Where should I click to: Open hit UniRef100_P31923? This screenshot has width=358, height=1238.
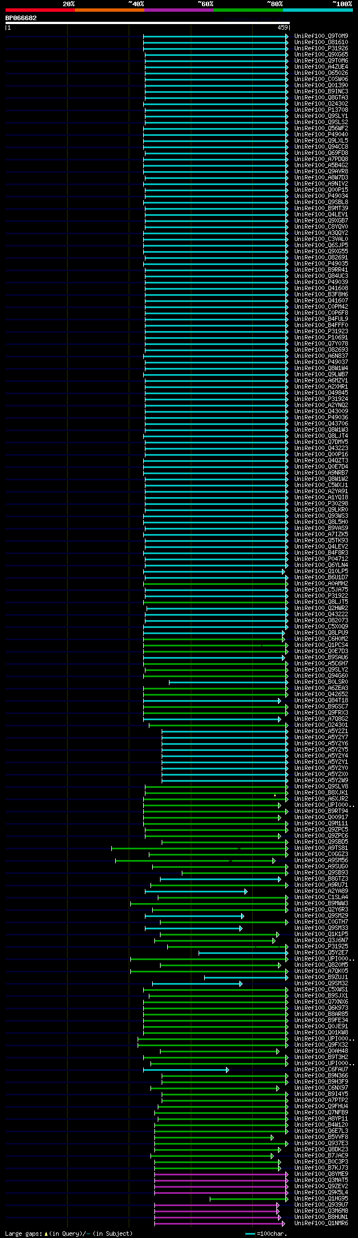point(321,332)
